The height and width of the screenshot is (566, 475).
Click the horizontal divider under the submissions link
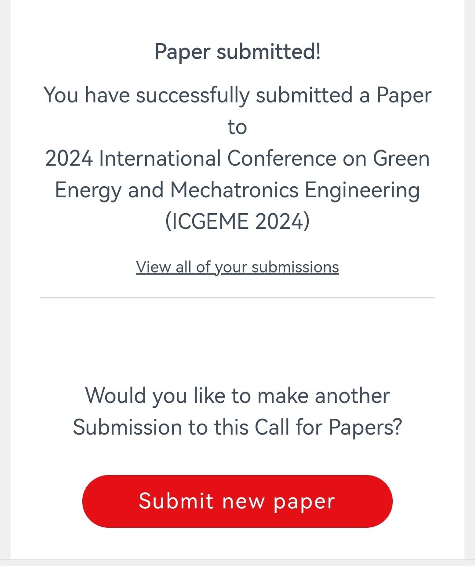click(237, 298)
